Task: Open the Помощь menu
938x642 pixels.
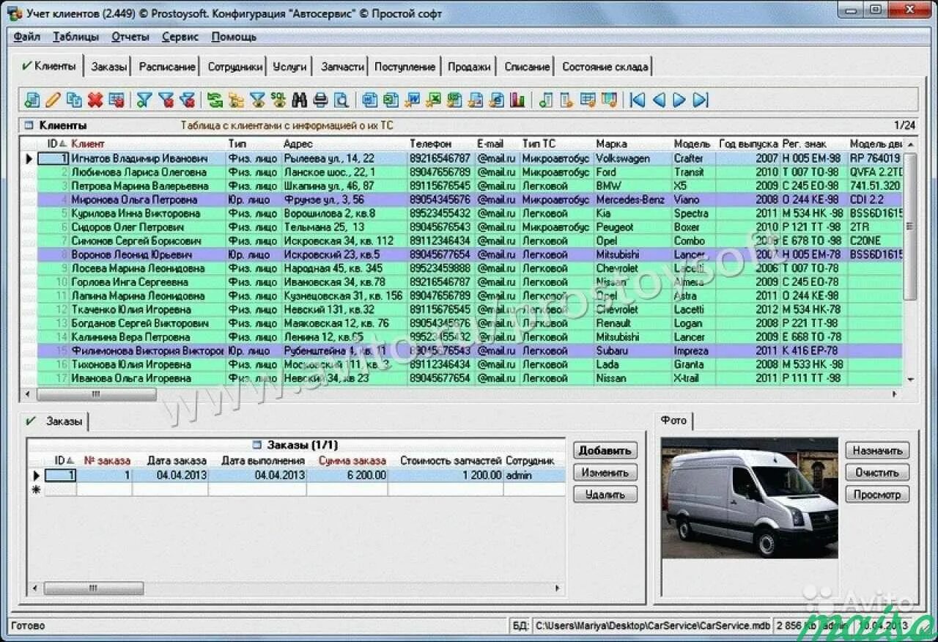Action: [x=234, y=37]
